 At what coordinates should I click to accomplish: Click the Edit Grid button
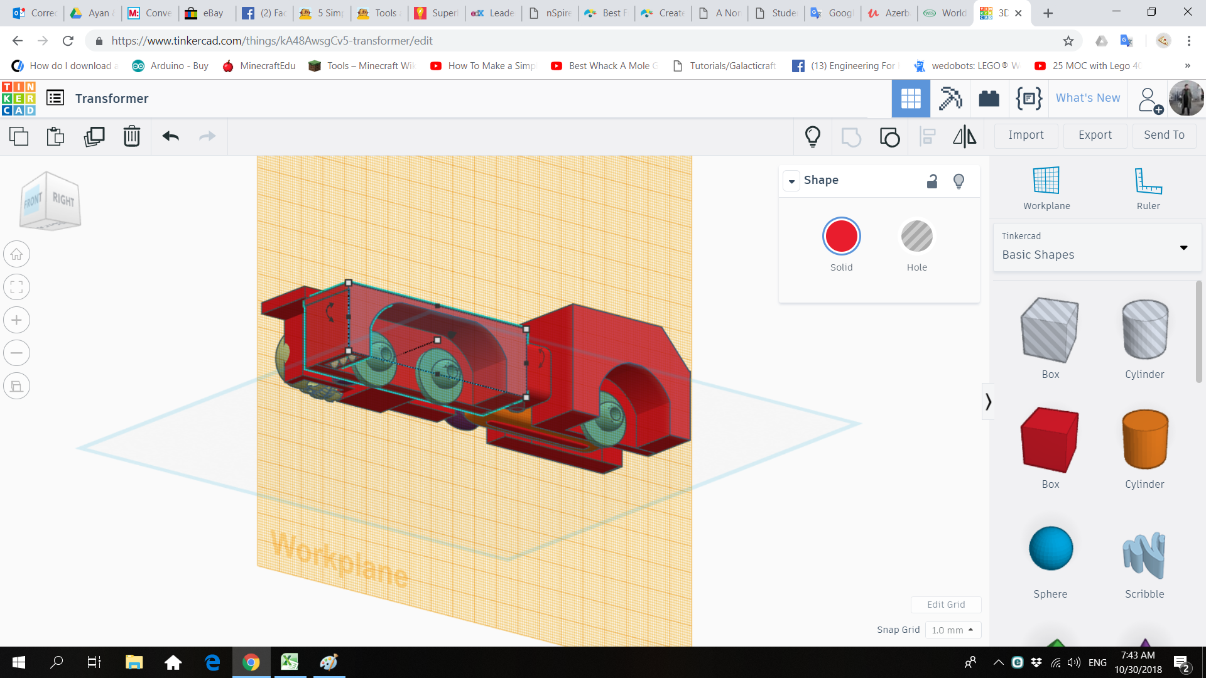tap(946, 604)
